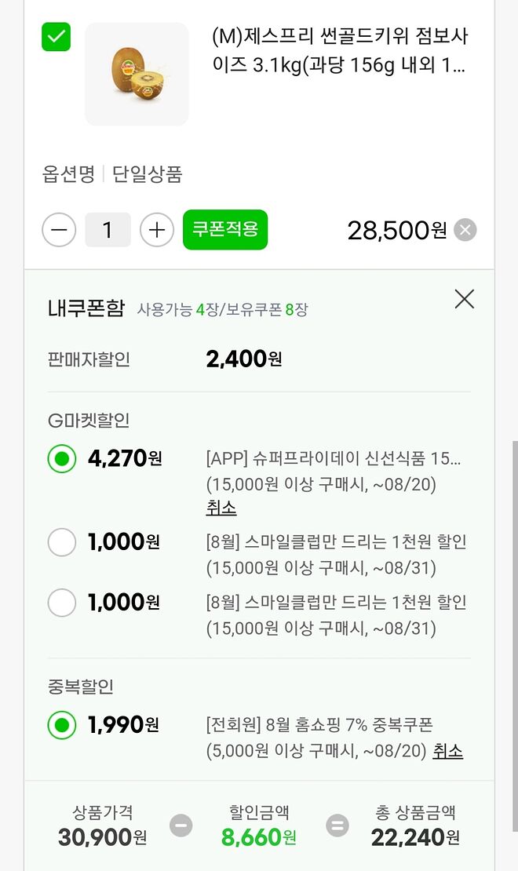This screenshot has height=871, width=518.
Task: Increase the quantity using the plus icon
Action: [x=156, y=229]
